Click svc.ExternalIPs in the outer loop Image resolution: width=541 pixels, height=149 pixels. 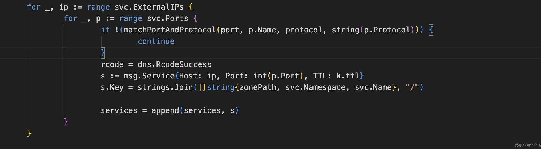point(149,7)
